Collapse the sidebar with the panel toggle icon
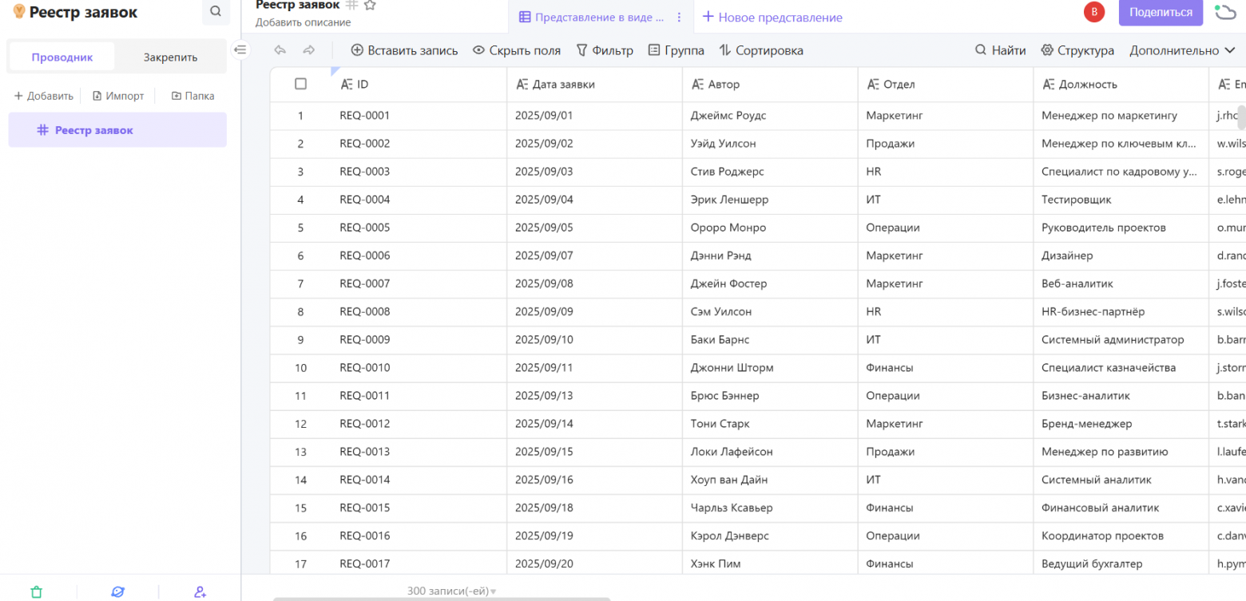The image size is (1246, 601). click(x=240, y=50)
